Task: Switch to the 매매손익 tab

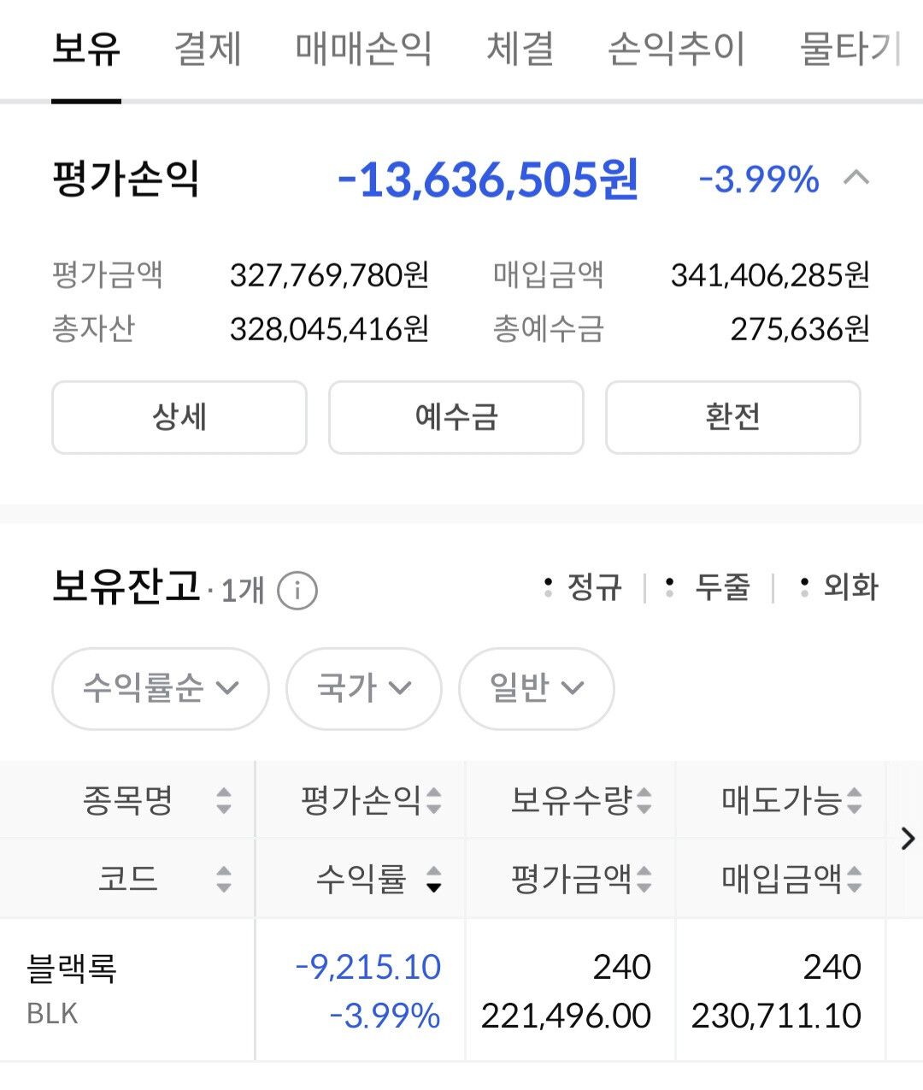Action: [363, 49]
